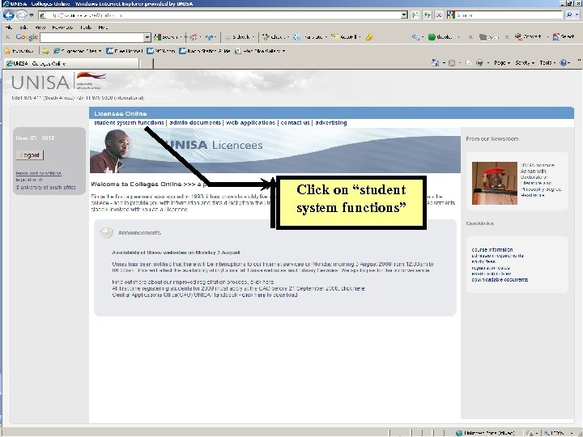Image resolution: width=583 pixels, height=437 pixels.
Task: Click the Print icon in command bar
Action: 479,63
